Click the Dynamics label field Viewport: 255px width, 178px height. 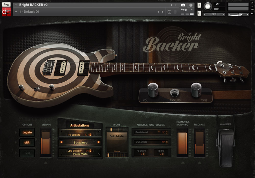point(142,142)
